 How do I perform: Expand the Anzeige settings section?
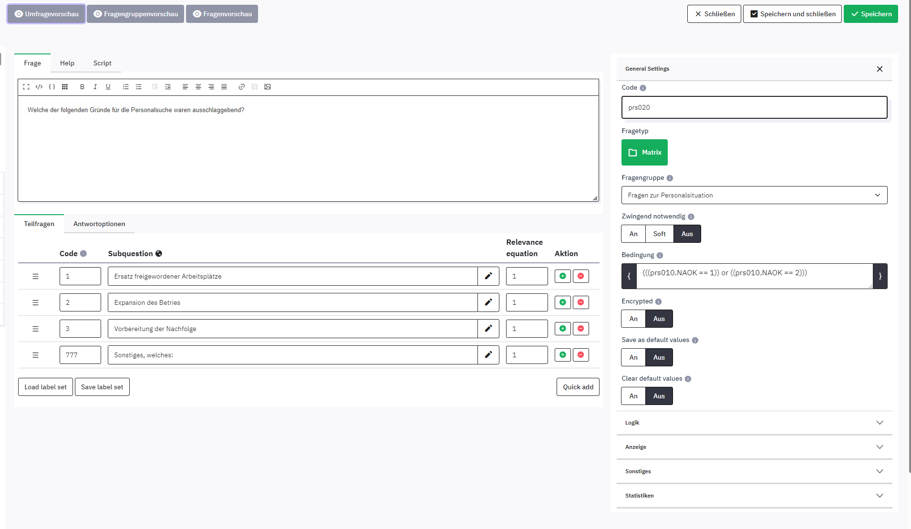[x=755, y=447]
